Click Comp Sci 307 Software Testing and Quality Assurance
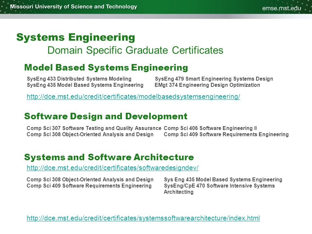The width and height of the screenshot is (312, 234). [x=94, y=128]
